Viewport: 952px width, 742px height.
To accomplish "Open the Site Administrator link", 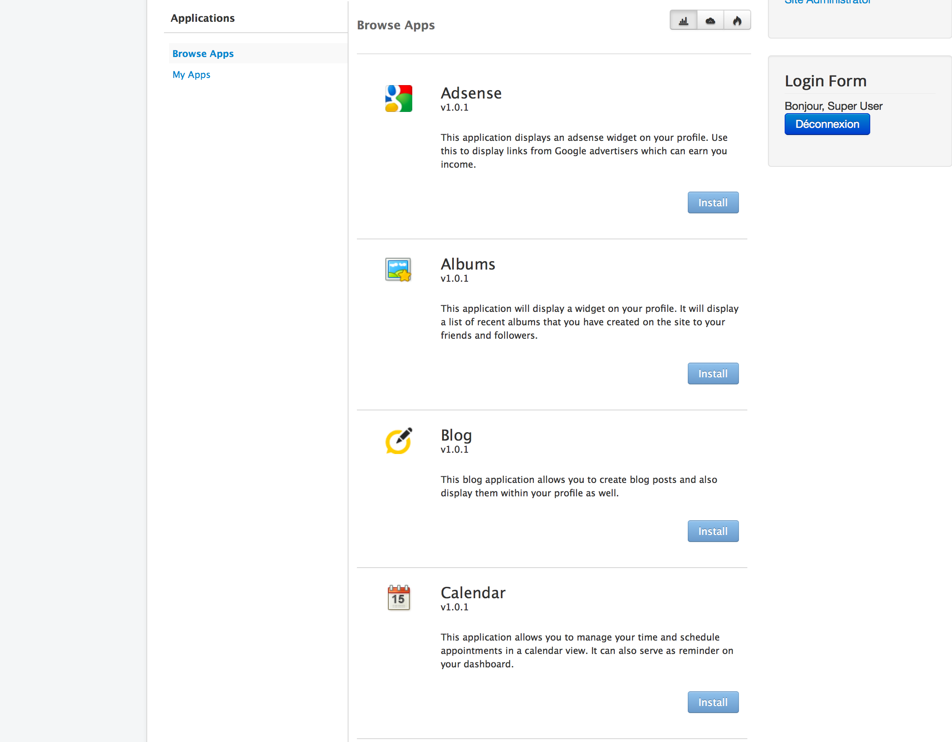I will pos(827,2).
